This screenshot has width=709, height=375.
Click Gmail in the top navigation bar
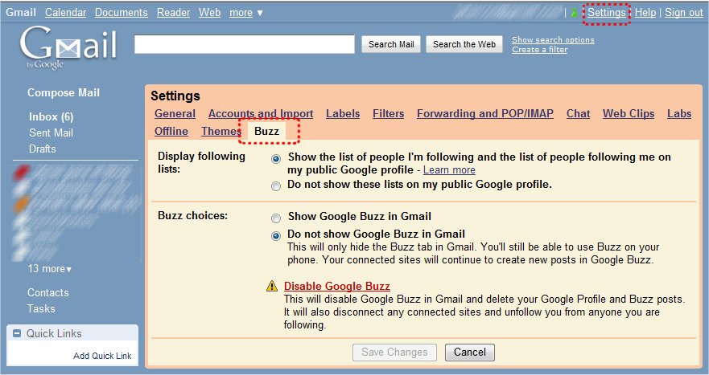21,13
